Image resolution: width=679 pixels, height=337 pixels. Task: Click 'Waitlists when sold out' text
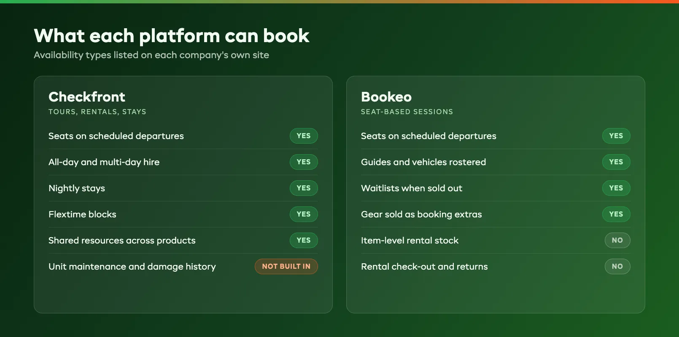pos(412,188)
